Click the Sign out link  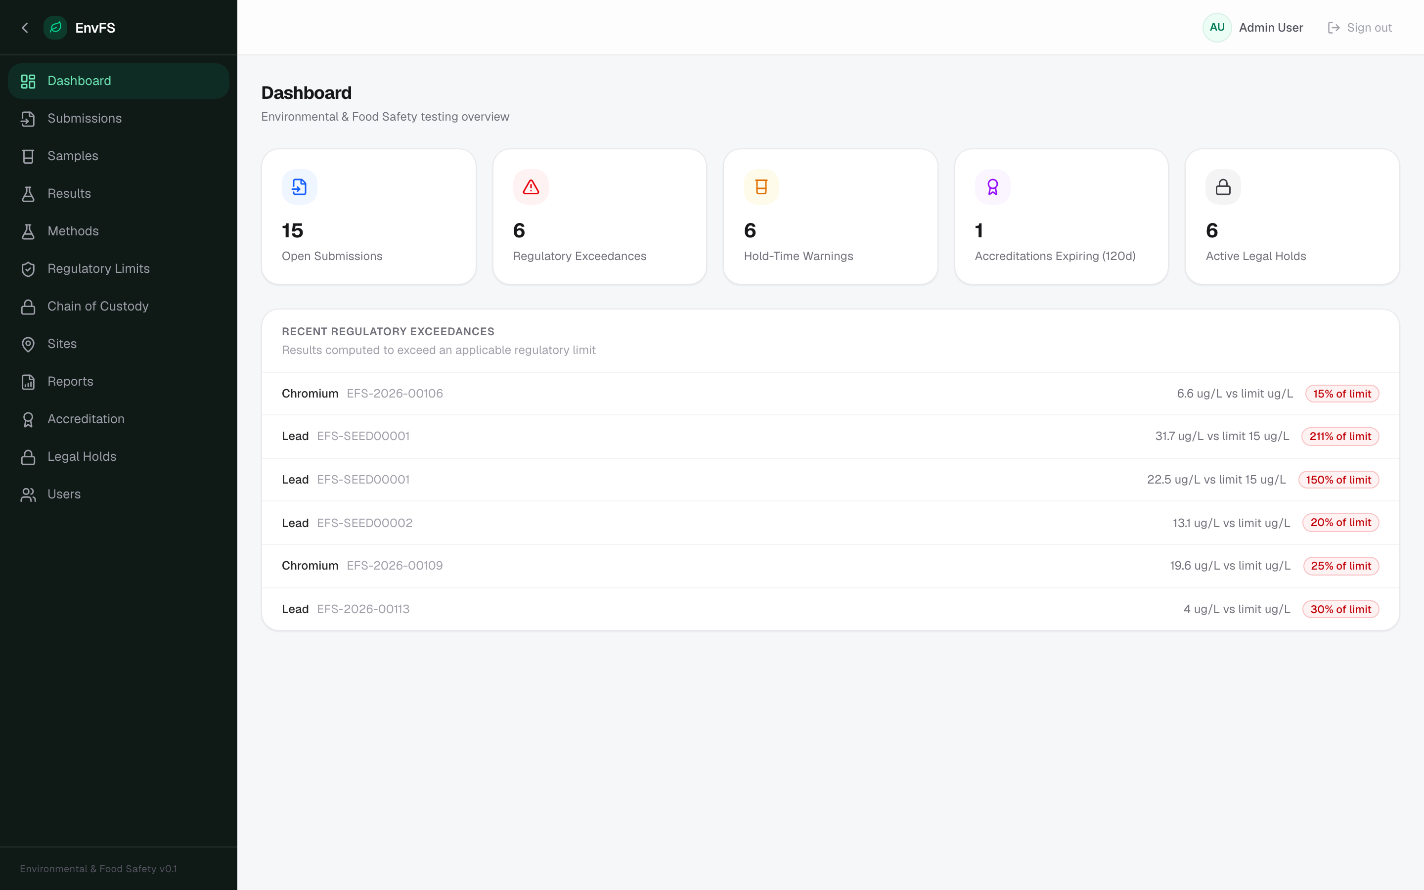point(1360,28)
